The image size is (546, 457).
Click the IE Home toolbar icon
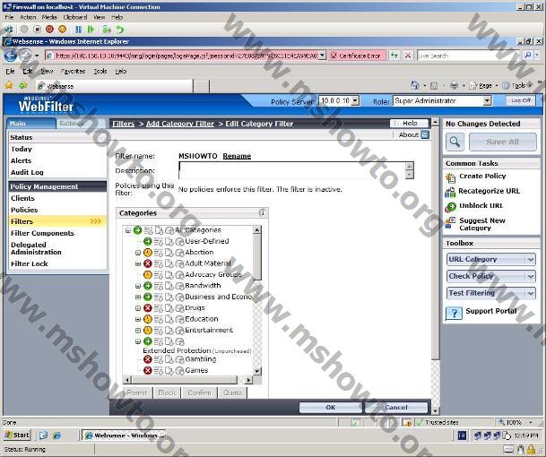(415, 85)
